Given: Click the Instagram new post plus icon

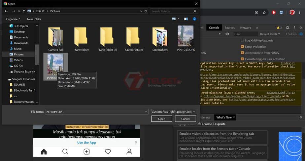Looking at the screenshot, I should click(86, 151).
